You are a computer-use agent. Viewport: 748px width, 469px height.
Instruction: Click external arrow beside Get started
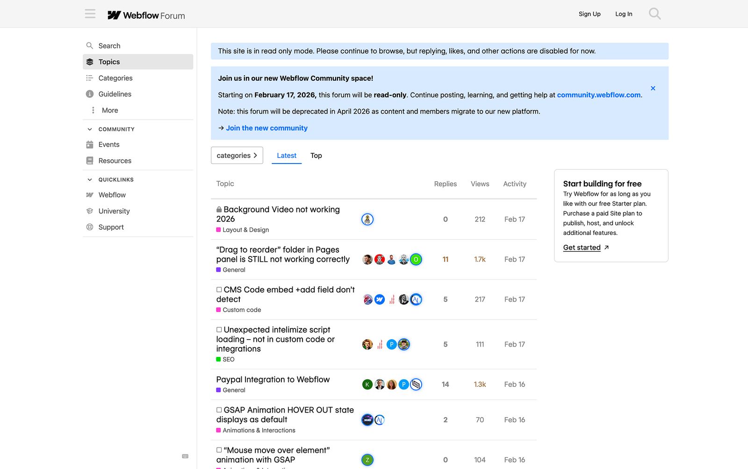(606, 248)
